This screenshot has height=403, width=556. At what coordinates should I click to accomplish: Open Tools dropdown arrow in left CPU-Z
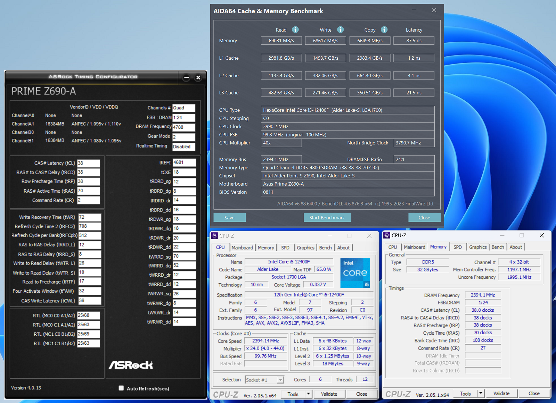pos(308,394)
